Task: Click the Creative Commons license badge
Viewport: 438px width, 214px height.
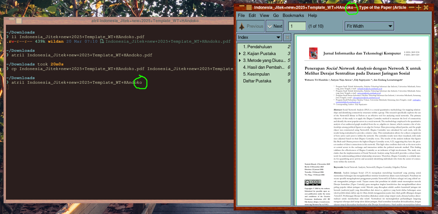Action: click(313, 182)
